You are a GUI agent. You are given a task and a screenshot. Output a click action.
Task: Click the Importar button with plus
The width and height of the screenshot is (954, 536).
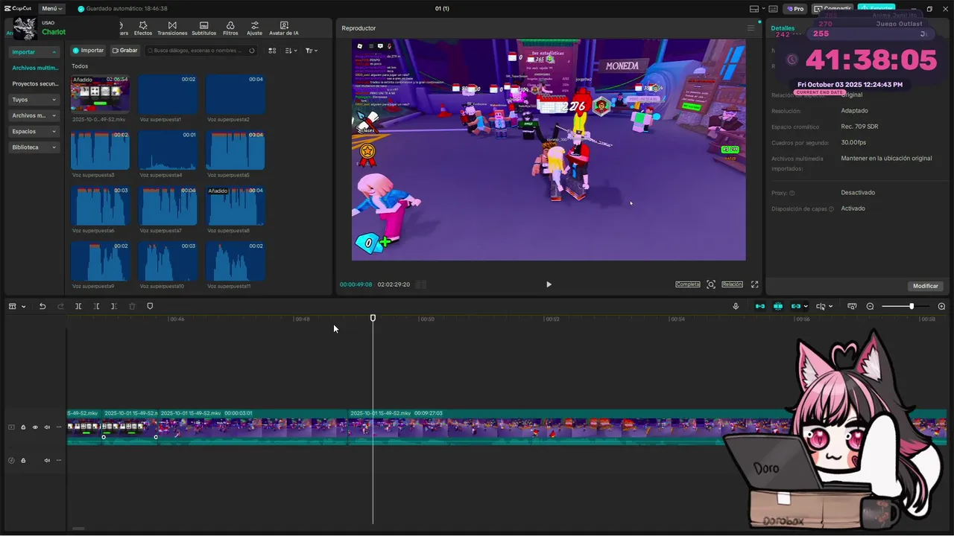89,51
